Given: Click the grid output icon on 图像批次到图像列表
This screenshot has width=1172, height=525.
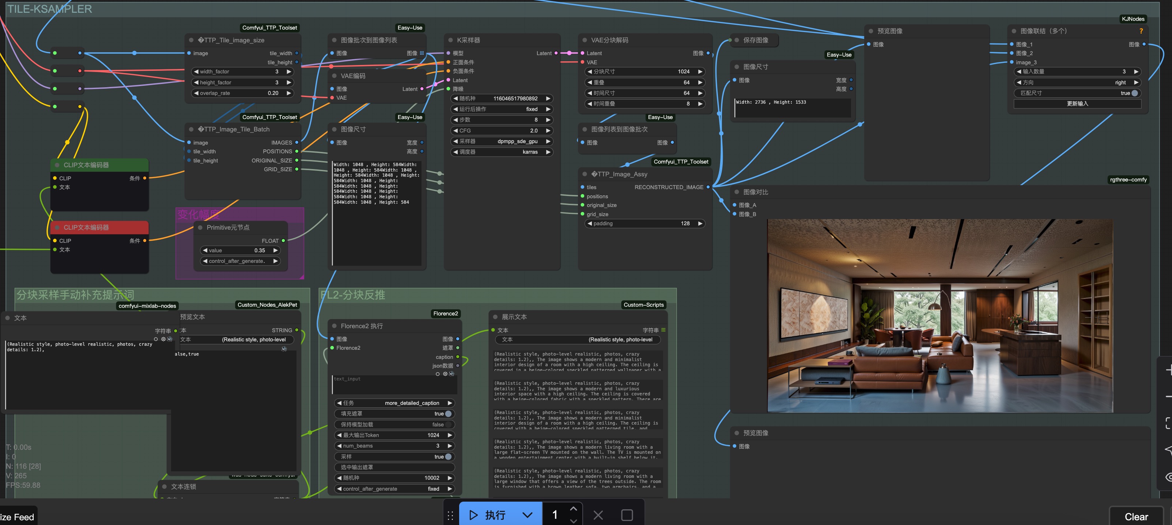Looking at the screenshot, I should (x=422, y=53).
